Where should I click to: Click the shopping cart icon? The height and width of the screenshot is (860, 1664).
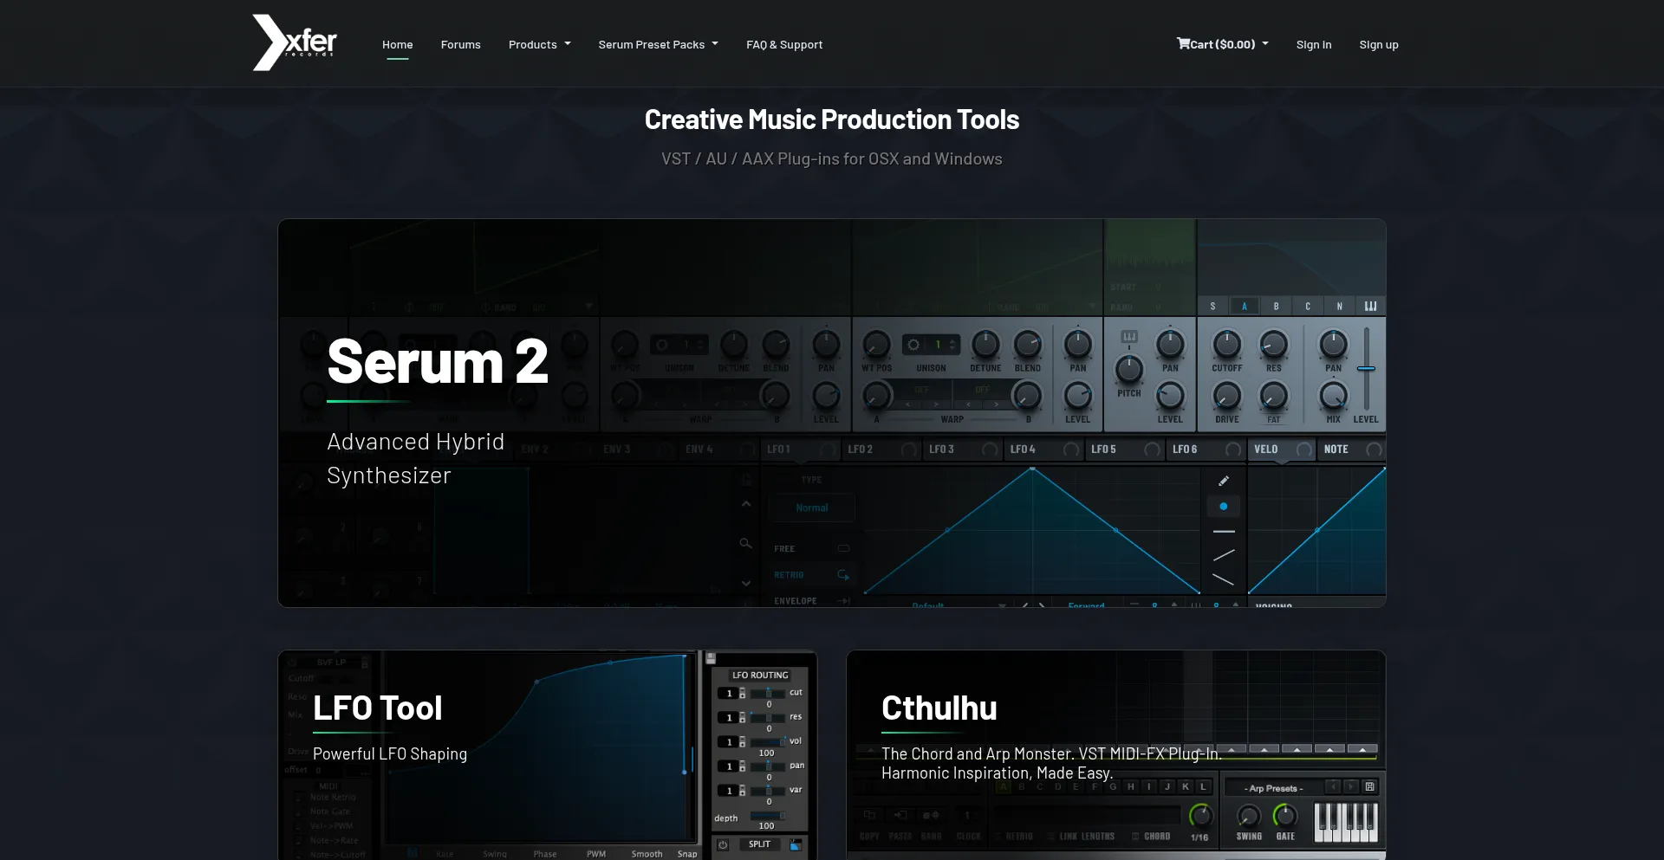(1182, 43)
